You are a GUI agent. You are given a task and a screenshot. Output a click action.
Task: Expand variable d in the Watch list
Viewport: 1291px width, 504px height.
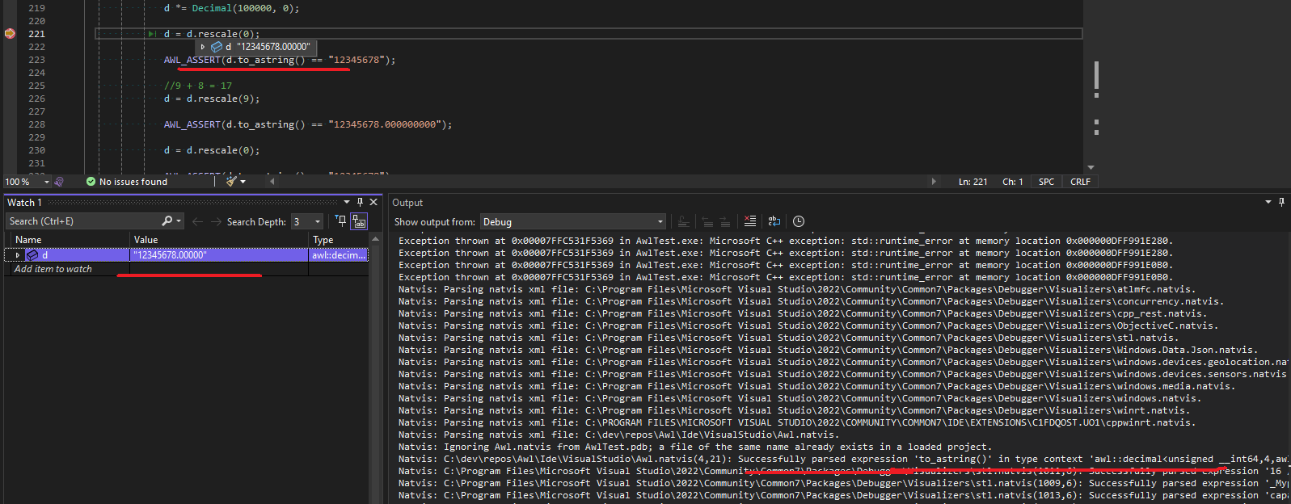coord(17,255)
